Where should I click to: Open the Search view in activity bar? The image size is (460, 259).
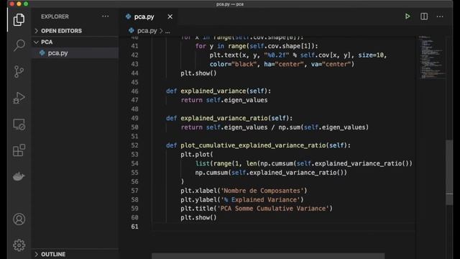coord(19,45)
